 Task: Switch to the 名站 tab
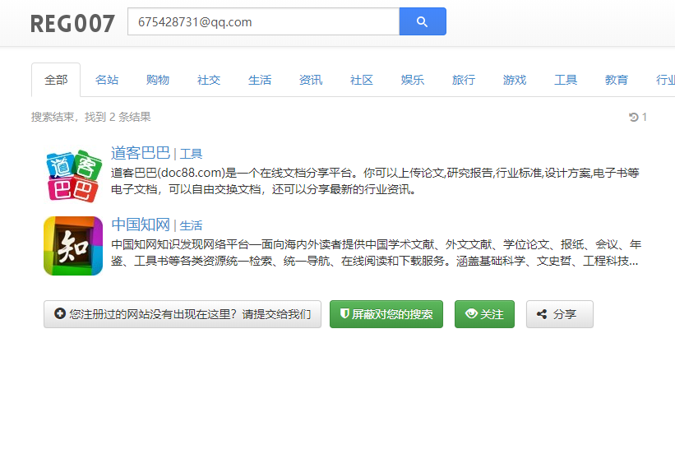click(107, 80)
